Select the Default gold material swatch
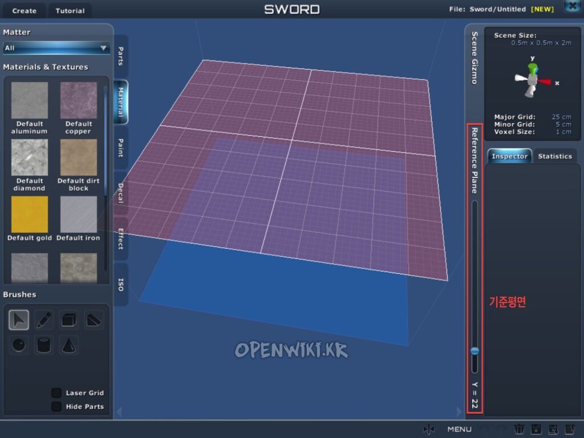 tap(30, 214)
